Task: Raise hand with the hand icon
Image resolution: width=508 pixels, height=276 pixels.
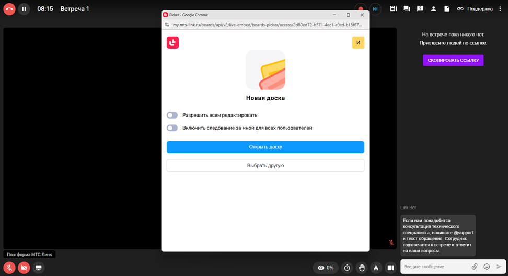Action: coord(362,268)
